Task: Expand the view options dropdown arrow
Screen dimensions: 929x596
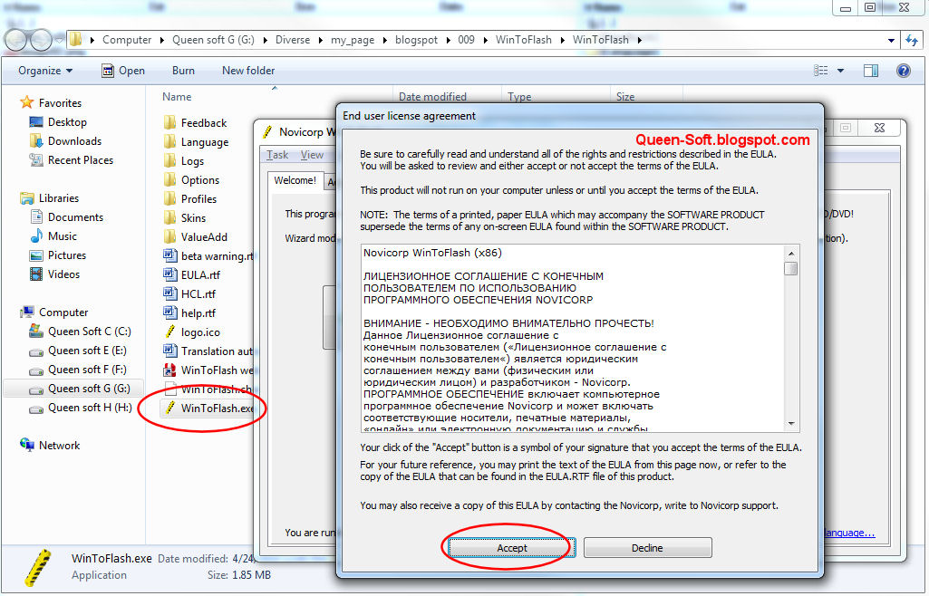Action: point(840,71)
